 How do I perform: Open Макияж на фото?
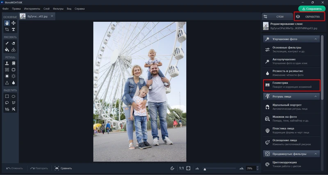(292, 119)
